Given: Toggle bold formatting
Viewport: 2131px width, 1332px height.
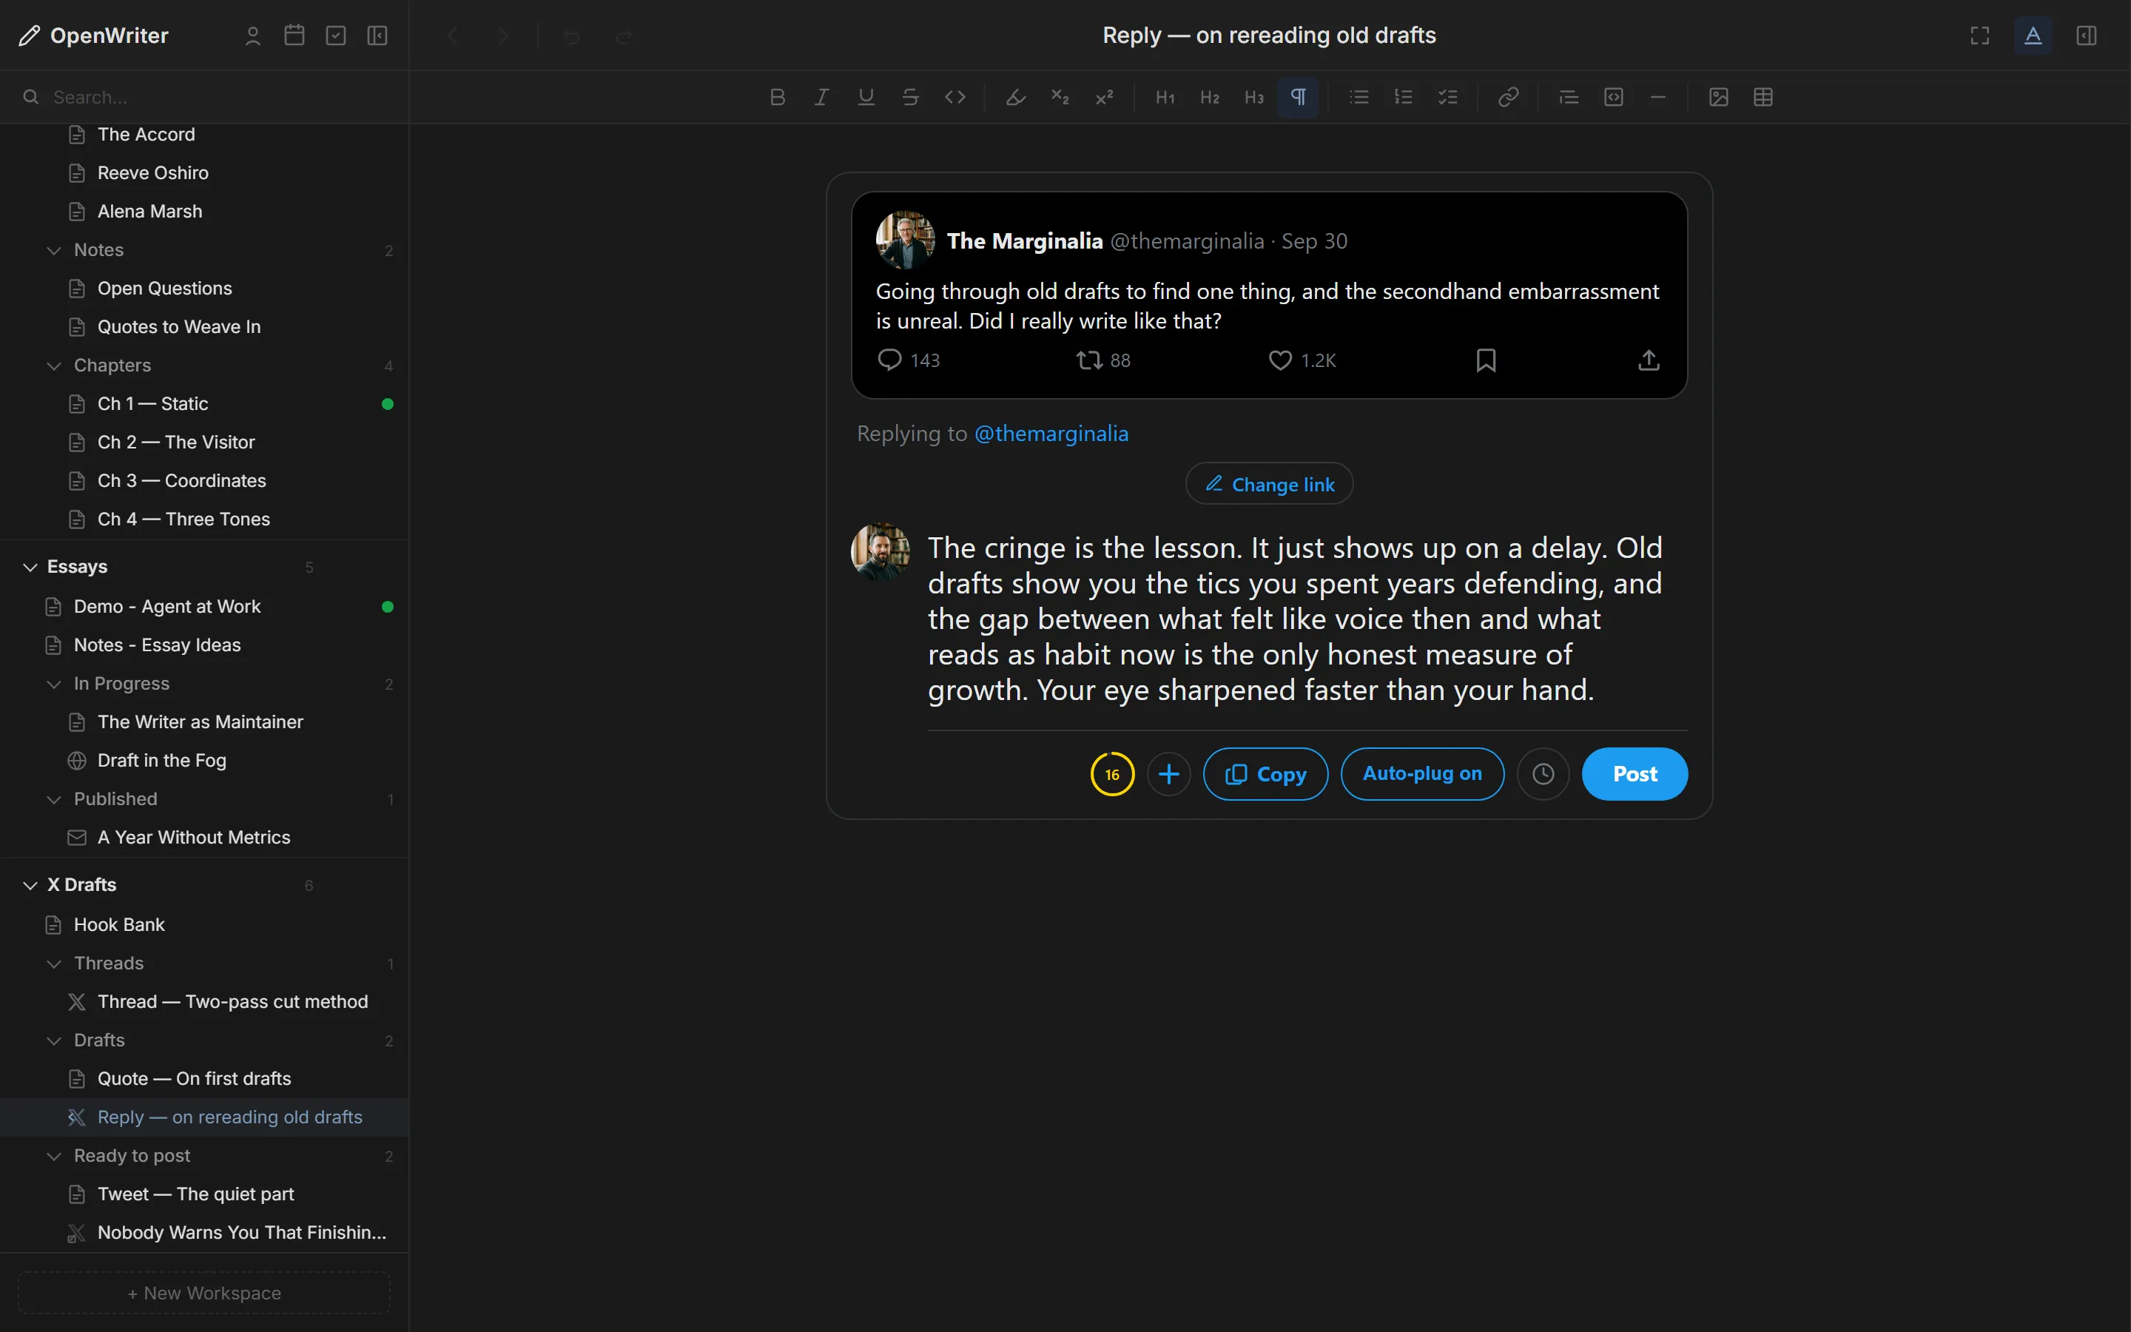Looking at the screenshot, I should tap(777, 97).
